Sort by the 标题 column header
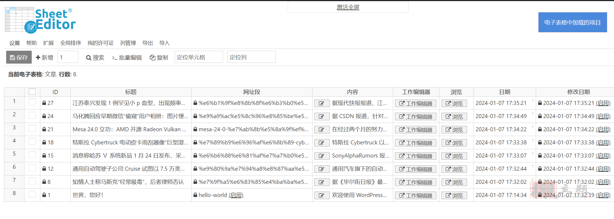 131,92
